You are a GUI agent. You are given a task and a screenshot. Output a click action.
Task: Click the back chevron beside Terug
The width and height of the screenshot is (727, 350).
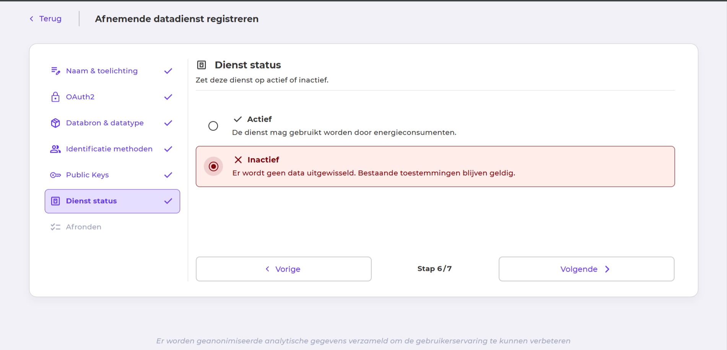pyautogui.click(x=31, y=18)
